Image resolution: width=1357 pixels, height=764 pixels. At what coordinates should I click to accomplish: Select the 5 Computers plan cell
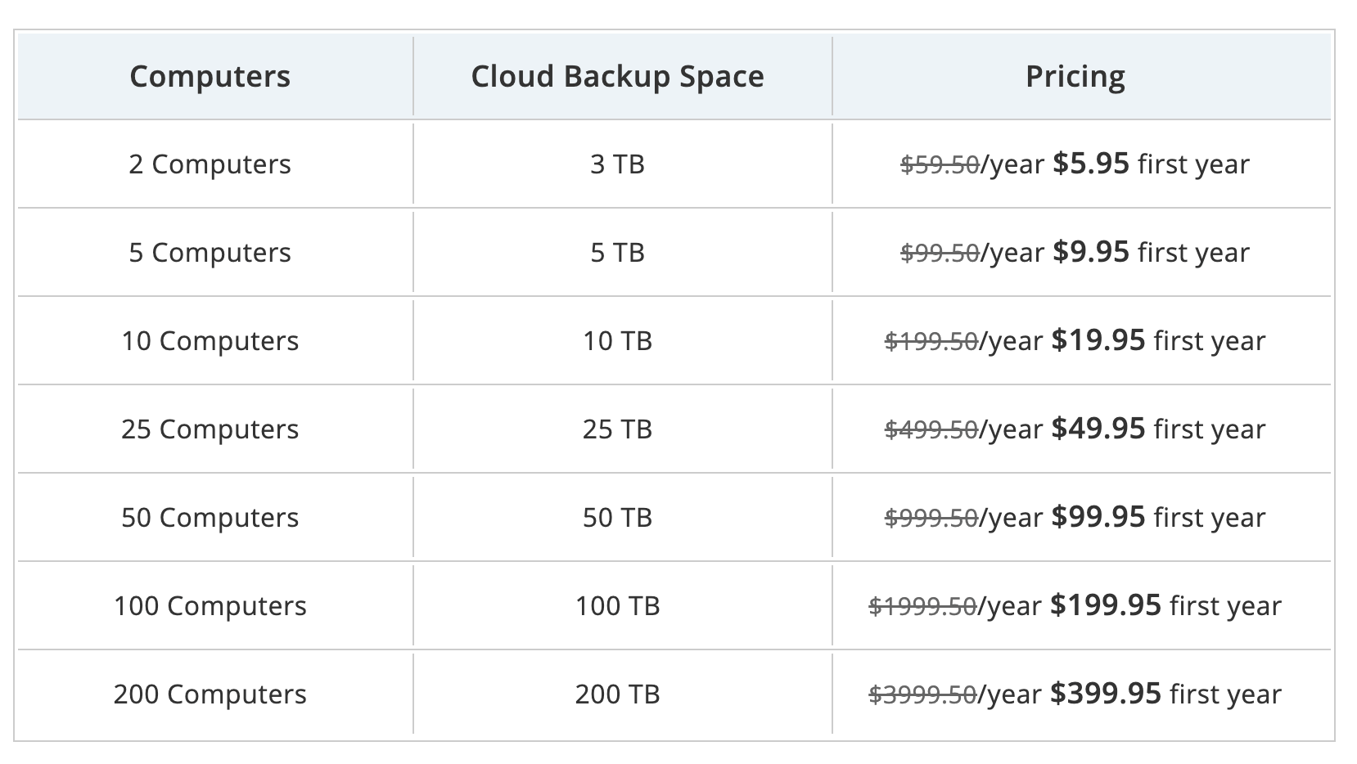click(x=210, y=253)
